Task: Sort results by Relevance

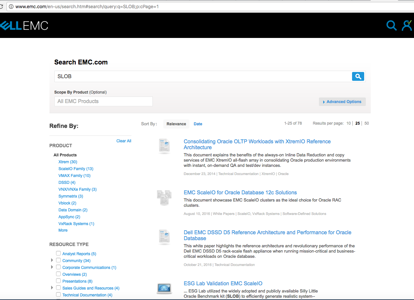Action: 176,124
